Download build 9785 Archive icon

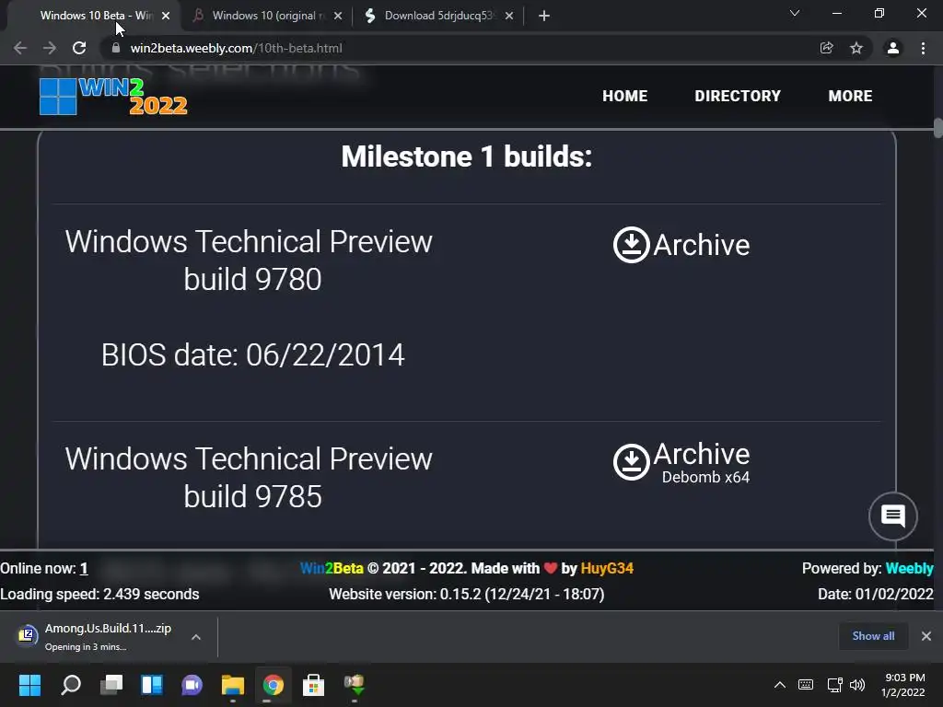[631, 462]
